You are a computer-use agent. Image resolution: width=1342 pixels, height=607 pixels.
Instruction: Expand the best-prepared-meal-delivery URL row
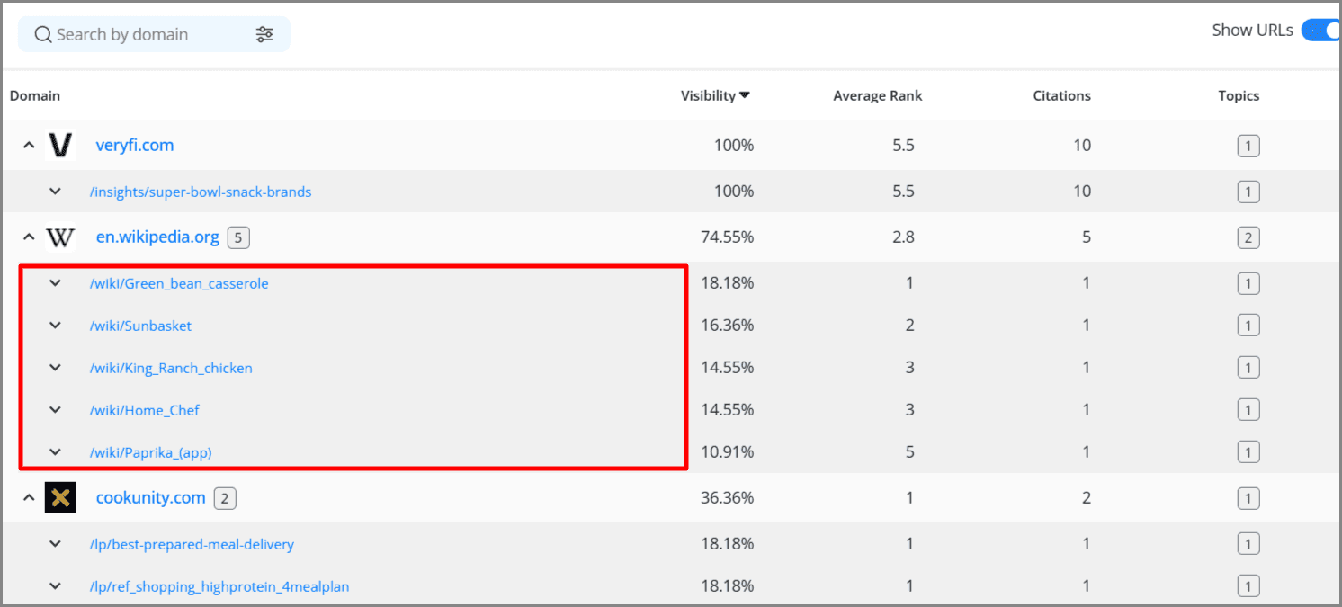point(55,544)
